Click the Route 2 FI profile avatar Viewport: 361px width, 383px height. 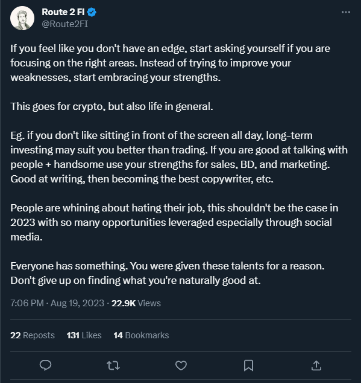(22, 18)
